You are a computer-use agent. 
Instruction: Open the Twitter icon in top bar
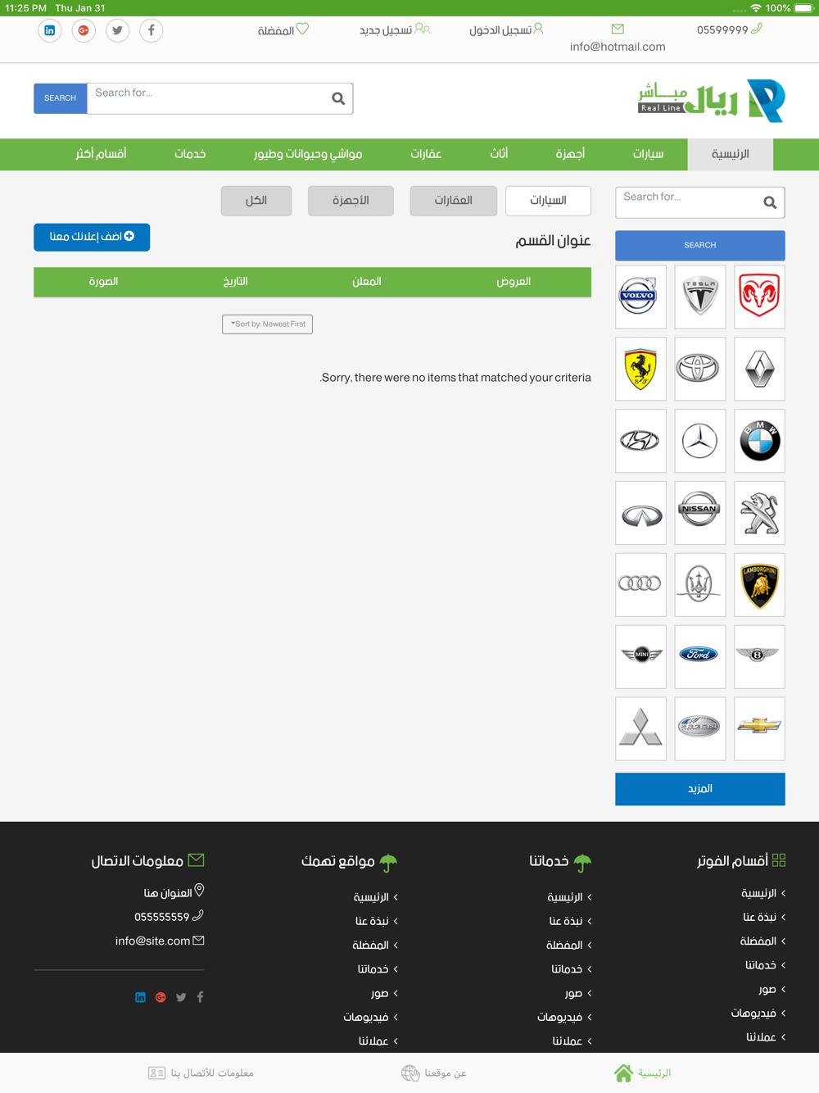tap(117, 31)
